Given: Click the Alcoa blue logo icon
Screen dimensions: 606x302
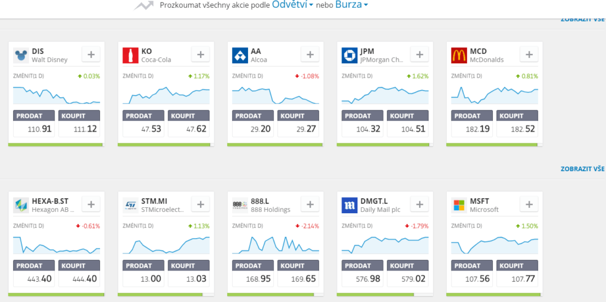Looking at the screenshot, I should coord(240,56).
